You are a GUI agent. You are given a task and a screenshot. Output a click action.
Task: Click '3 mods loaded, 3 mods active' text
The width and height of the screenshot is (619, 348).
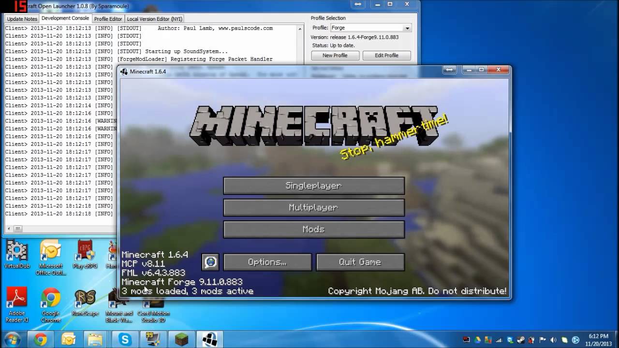pos(187,291)
